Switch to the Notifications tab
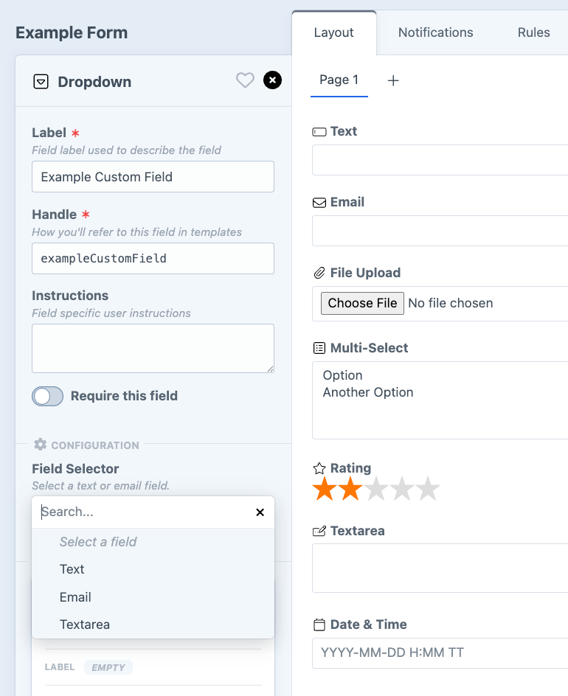This screenshot has width=568, height=696. click(x=436, y=32)
